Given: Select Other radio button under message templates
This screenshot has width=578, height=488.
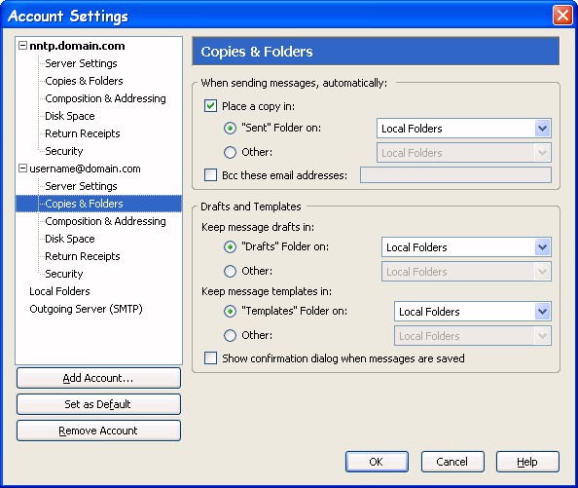Looking at the screenshot, I should 230,335.
